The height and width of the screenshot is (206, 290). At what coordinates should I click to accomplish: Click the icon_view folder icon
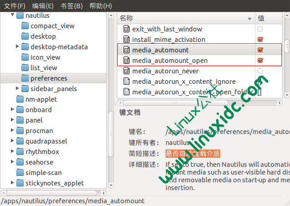pyautogui.click(x=25, y=57)
